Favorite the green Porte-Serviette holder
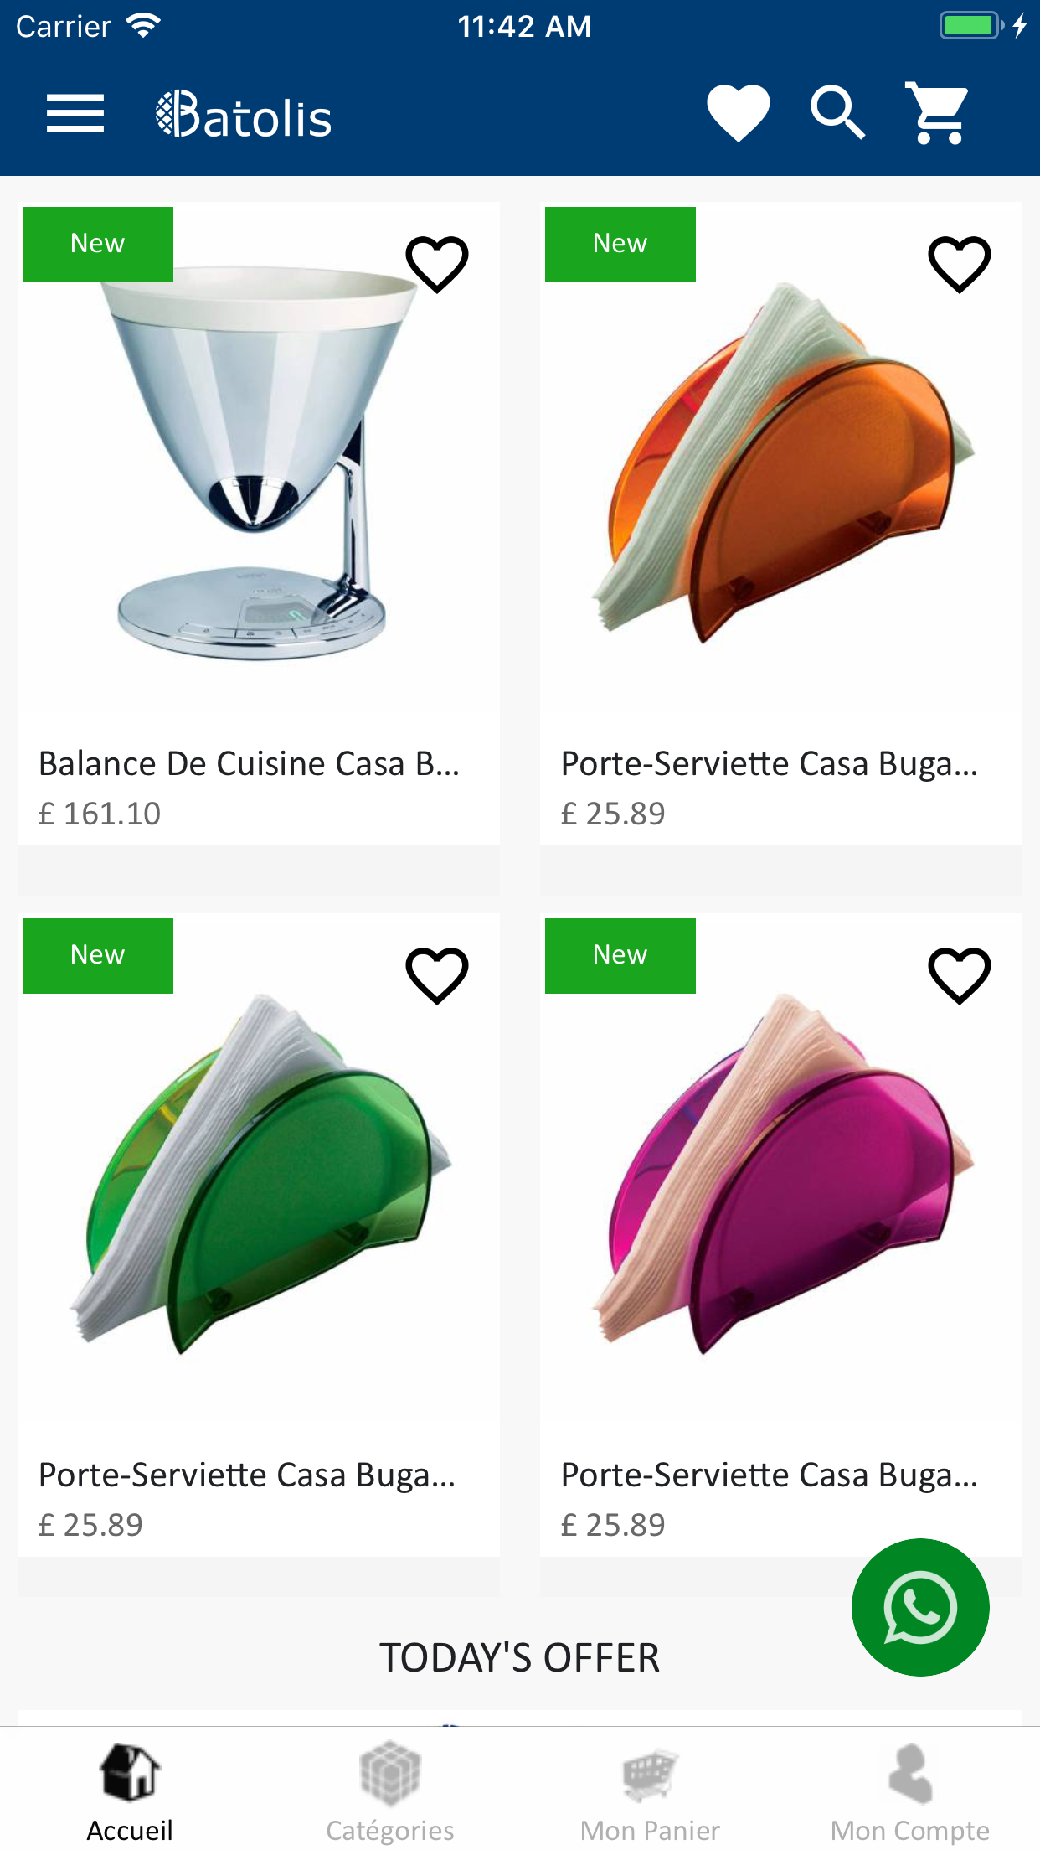This screenshot has height=1850, width=1040. [x=437, y=975]
